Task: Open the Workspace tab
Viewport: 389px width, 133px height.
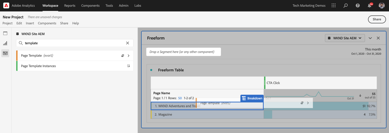Action: tap(50, 5)
